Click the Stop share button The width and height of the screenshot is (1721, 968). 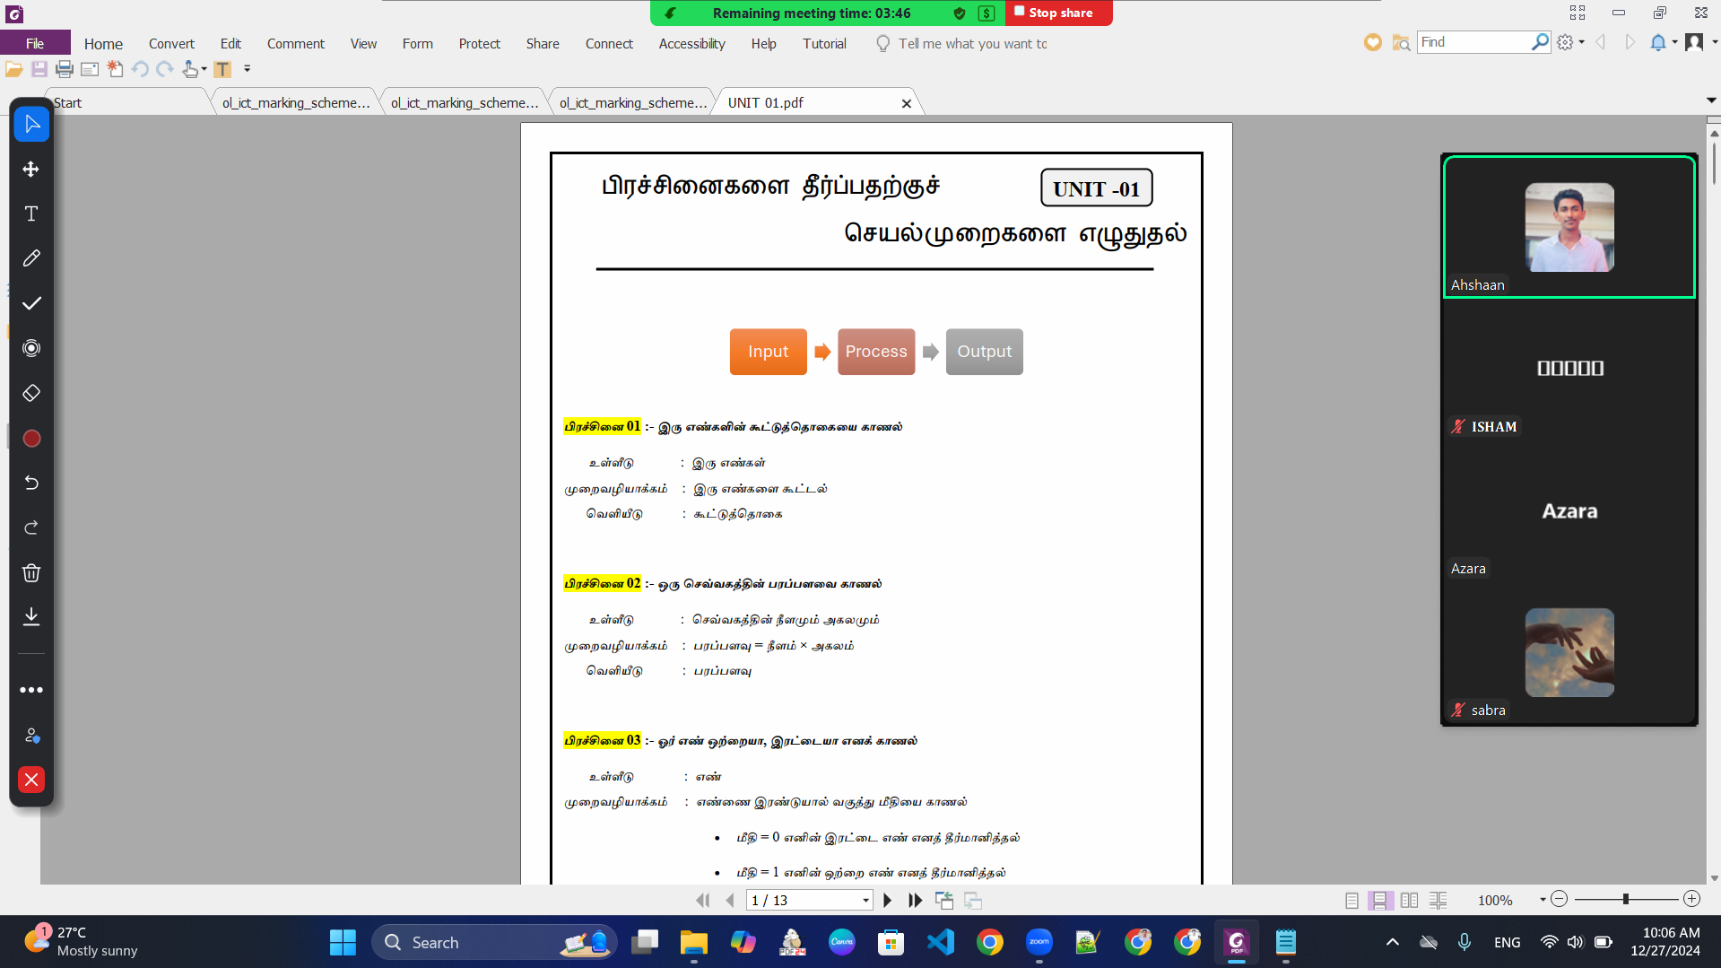(1058, 13)
